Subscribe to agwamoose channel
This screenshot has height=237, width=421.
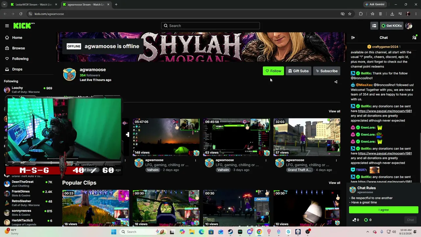(x=327, y=71)
